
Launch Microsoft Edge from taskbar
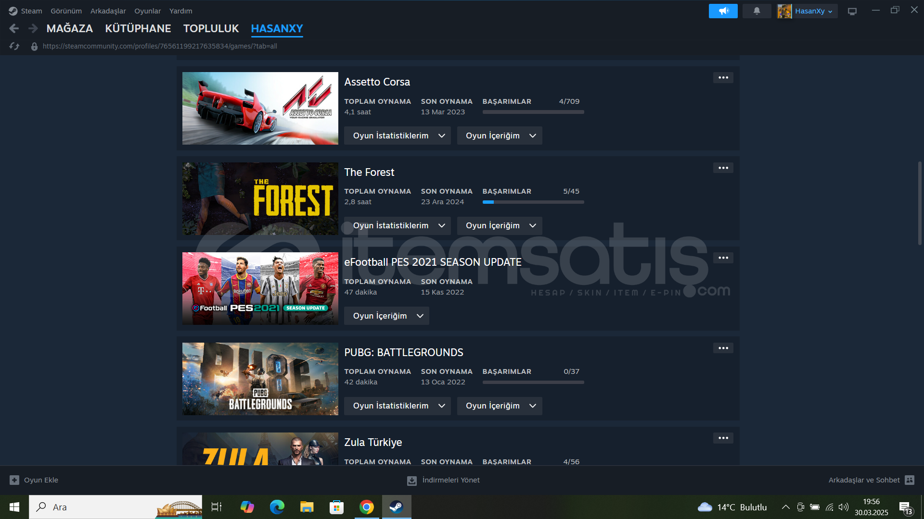coord(277,507)
